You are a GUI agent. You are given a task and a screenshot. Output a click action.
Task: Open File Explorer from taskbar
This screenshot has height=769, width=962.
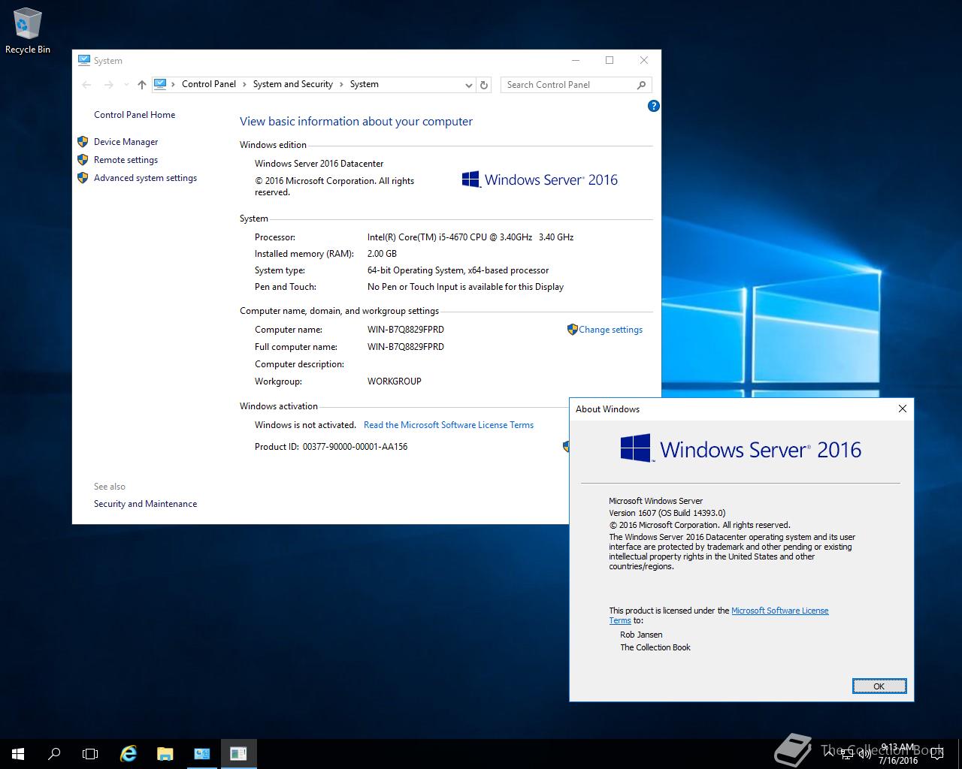pyautogui.click(x=165, y=753)
